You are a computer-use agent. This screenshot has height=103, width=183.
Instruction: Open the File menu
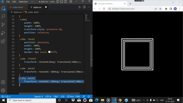coord(8,2)
